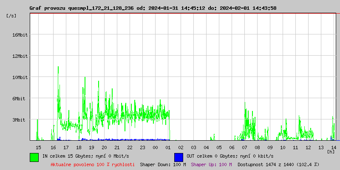Click the 3Mbit y-axis label
This screenshot has width=340, height=170.
pos(20,120)
